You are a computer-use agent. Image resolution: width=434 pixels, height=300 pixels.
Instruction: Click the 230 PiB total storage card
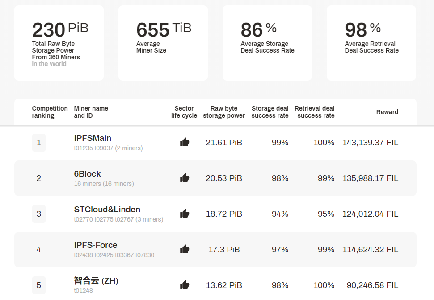(59, 43)
